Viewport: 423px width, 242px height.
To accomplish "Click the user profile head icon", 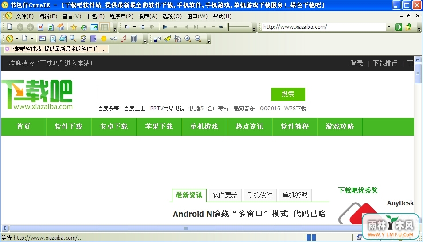I will click(x=83, y=39).
